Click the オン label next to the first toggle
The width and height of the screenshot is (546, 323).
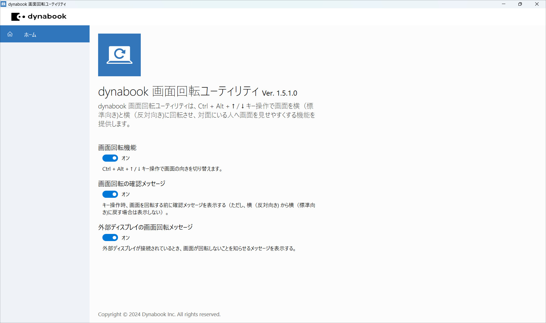126,158
